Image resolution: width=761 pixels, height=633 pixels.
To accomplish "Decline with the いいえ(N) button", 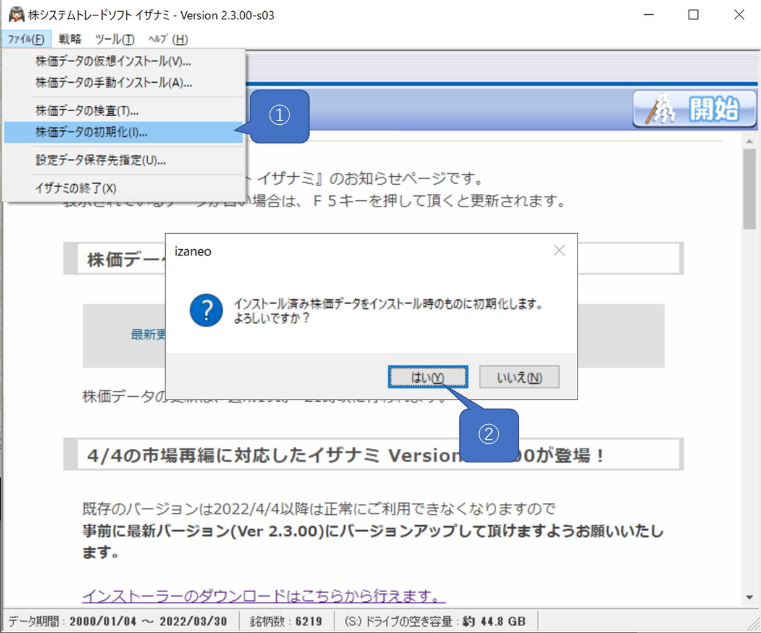I will [519, 377].
